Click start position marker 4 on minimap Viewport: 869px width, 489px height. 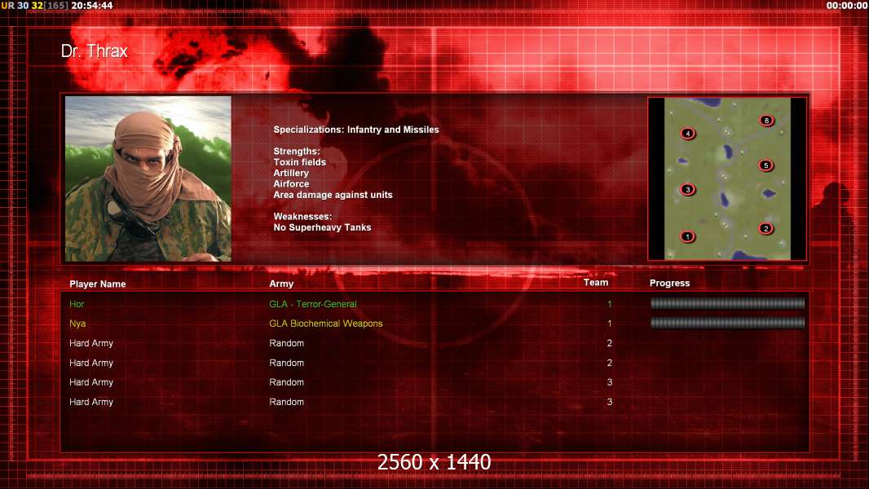point(688,134)
